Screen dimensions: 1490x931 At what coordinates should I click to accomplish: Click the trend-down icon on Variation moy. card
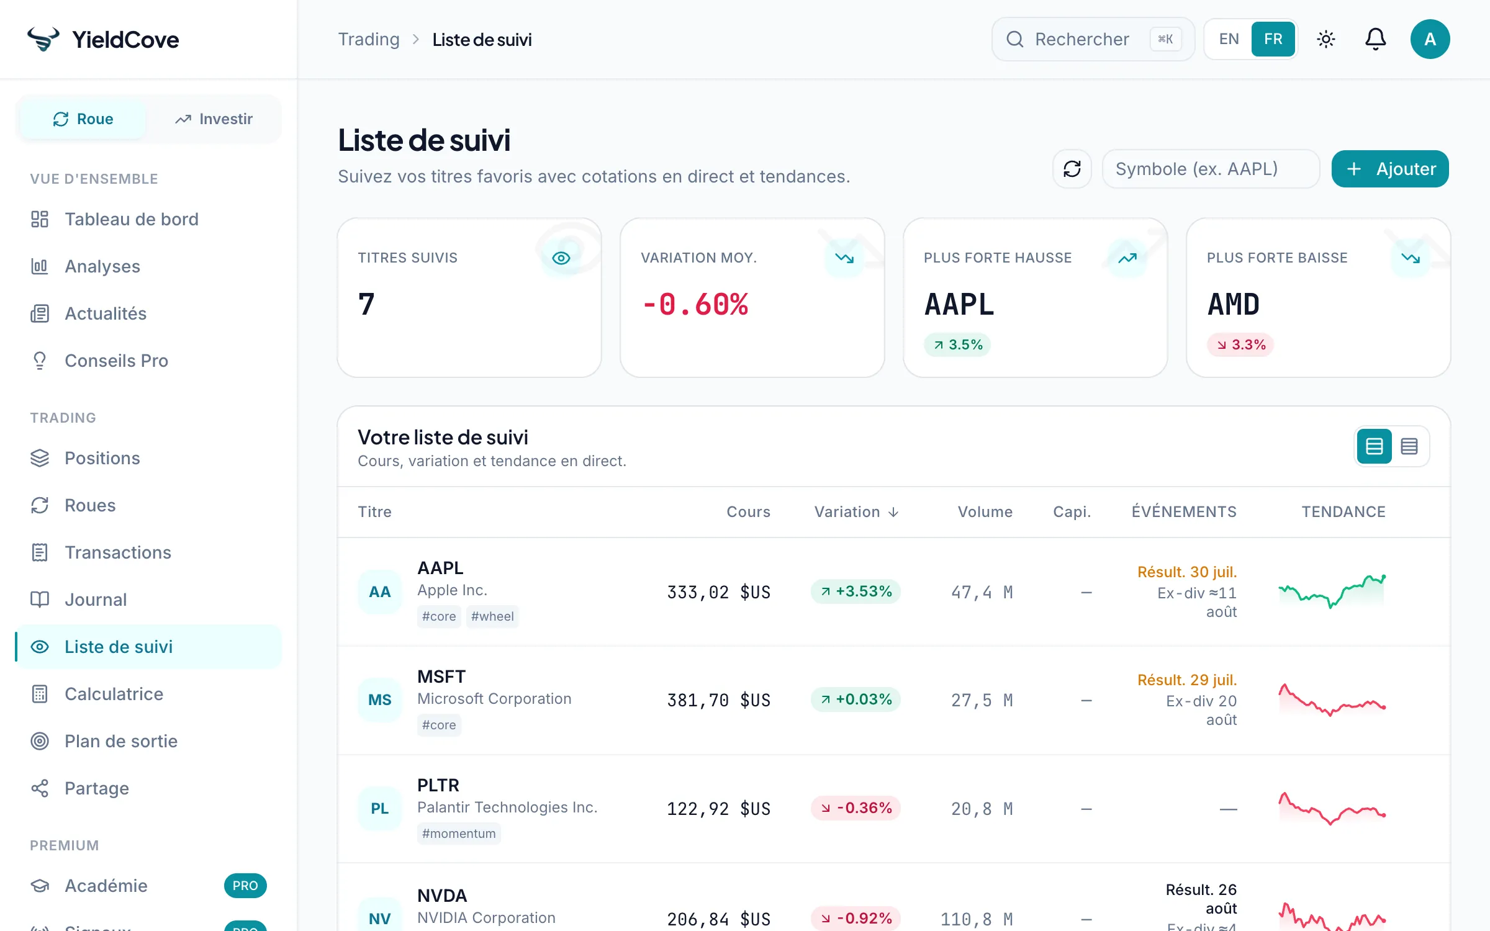coord(844,258)
